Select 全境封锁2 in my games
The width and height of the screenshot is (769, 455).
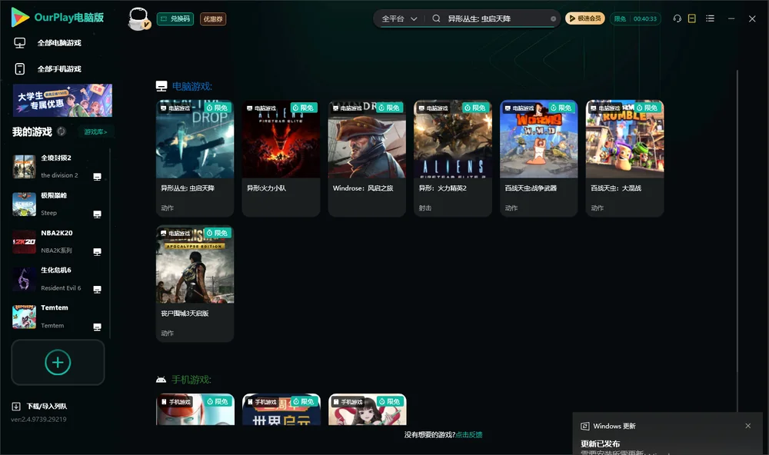click(58, 167)
